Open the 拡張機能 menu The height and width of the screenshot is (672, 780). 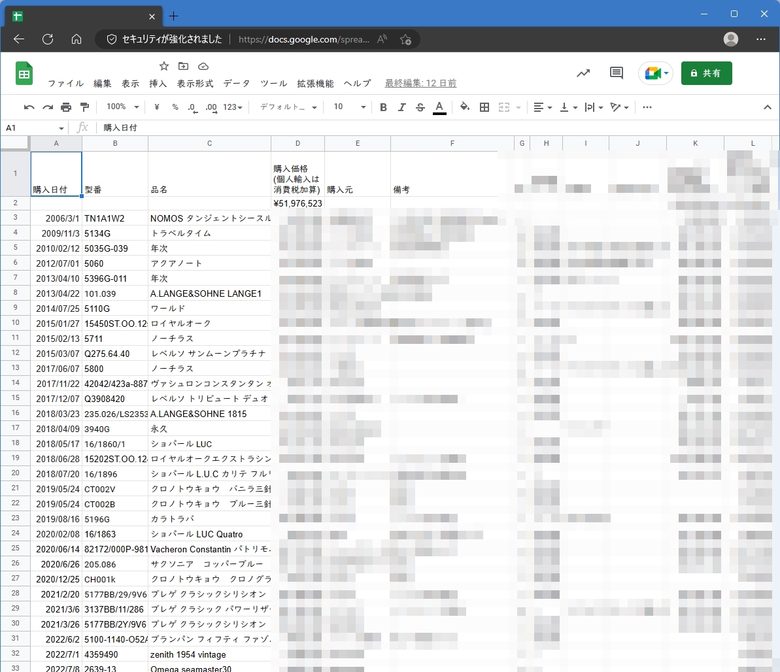point(315,84)
